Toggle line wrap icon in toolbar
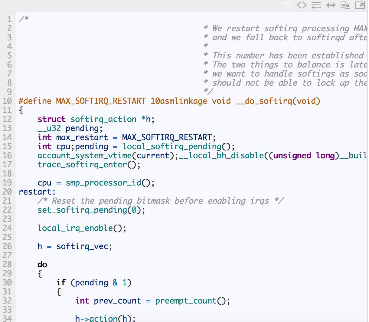This screenshot has height=322, width=369. [x=316, y=5]
